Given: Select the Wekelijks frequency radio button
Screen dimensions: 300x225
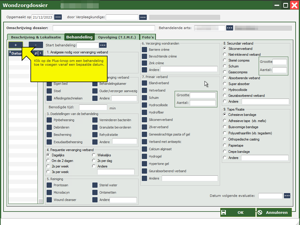Looking at the screenshot, I should (94, 155).
